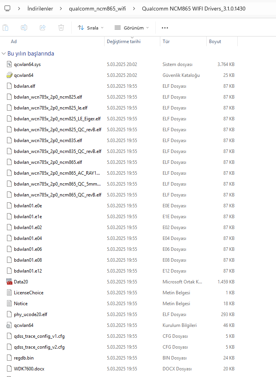Click the '293 KB' size cell
Image resolution: width=276 pixels, height=377 pixels.
228,314
